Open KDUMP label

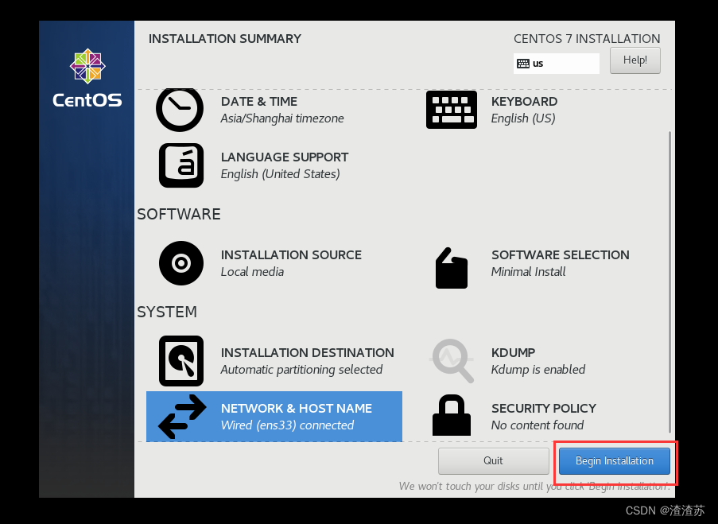tap(514, 353)
